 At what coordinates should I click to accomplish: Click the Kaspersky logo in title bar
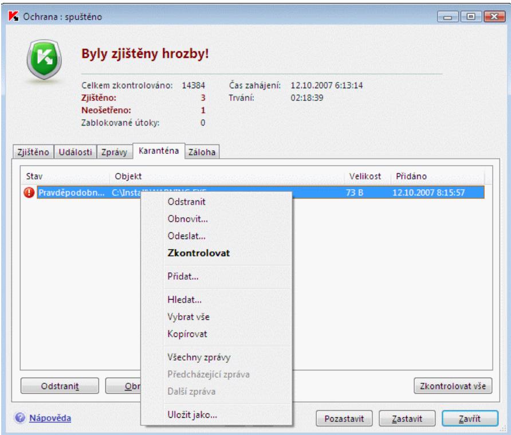[13, 16]
